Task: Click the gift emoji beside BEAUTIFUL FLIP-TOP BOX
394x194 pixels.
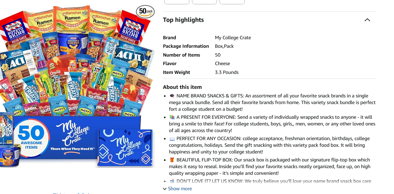Action: pos(172,160)
